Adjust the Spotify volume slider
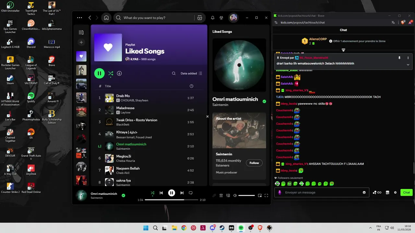 pos(246,195)
